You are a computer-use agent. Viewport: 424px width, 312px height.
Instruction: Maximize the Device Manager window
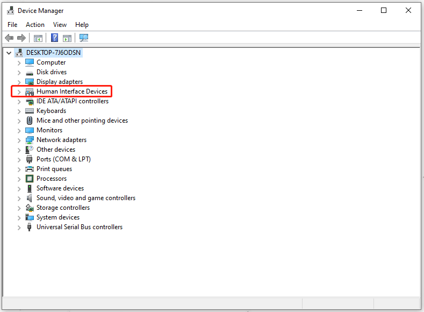coord(384,11)
